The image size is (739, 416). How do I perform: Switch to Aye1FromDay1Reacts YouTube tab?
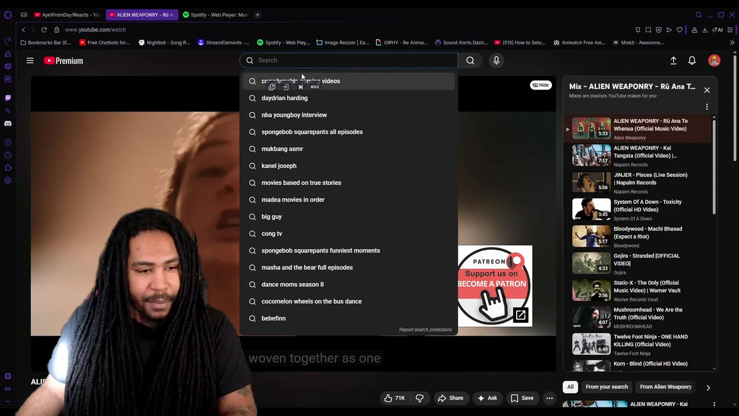tap(66, 14)
